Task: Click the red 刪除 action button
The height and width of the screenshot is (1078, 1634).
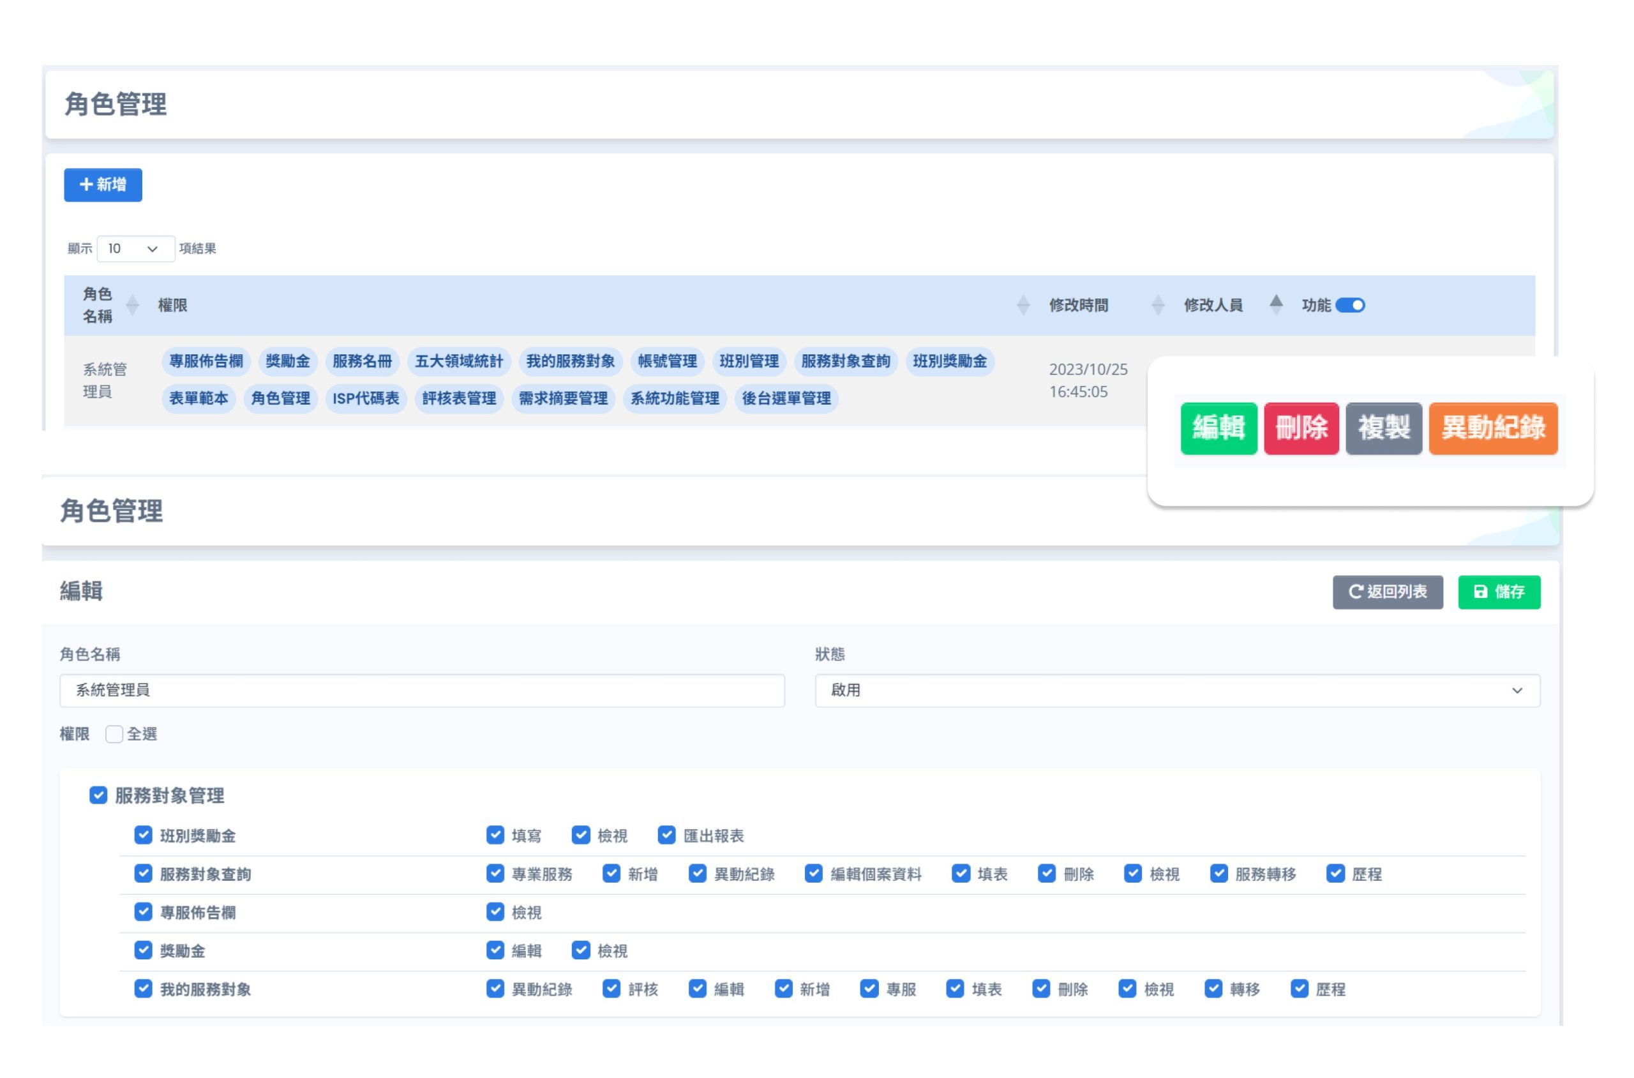Action: pos(1301,428)
